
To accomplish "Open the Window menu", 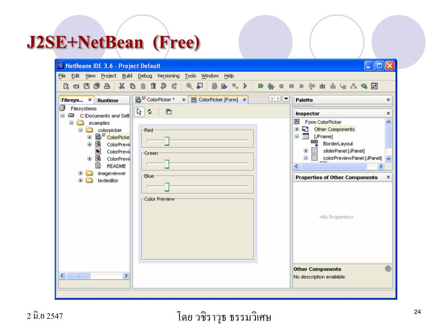I will tap(210, 76).
